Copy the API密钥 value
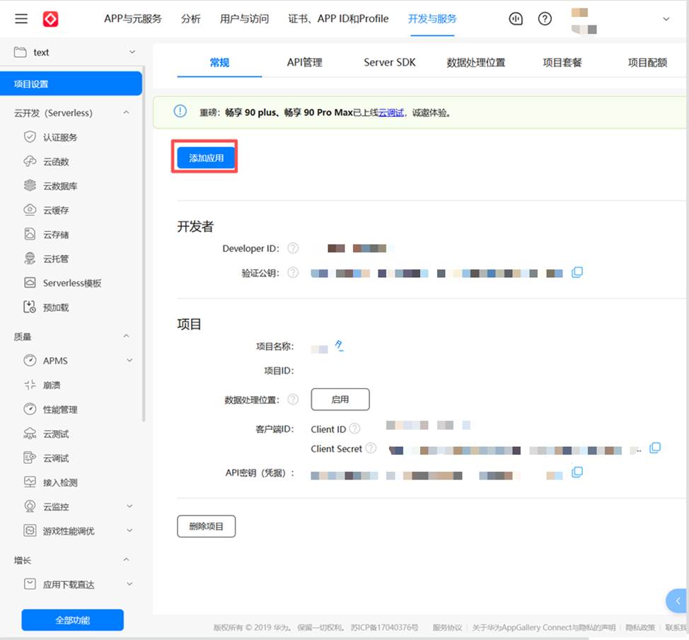The height and width of the screenshot is (640, 689). tap(577, 472)
